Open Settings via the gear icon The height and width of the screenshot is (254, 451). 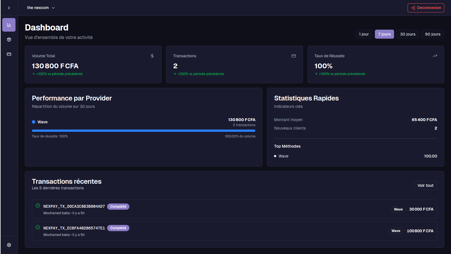9,245
